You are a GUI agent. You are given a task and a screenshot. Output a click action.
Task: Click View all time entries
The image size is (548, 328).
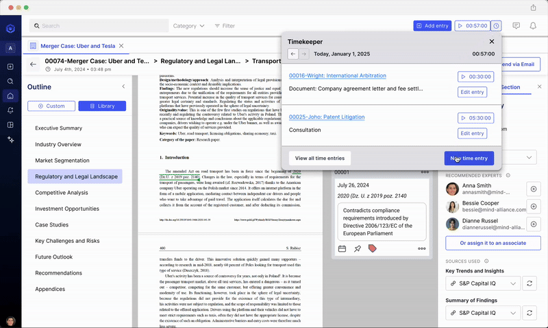[x=320, y=159]
